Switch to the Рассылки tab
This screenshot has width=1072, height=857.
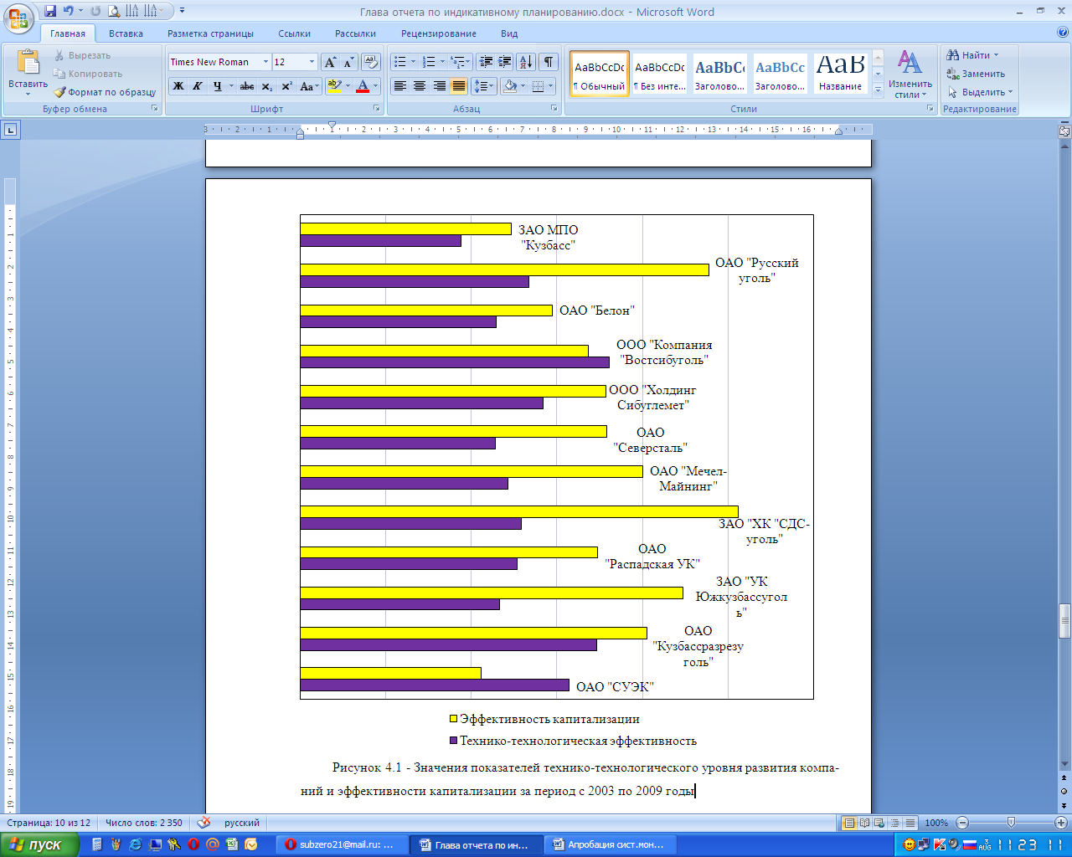[x=355, y=33]
